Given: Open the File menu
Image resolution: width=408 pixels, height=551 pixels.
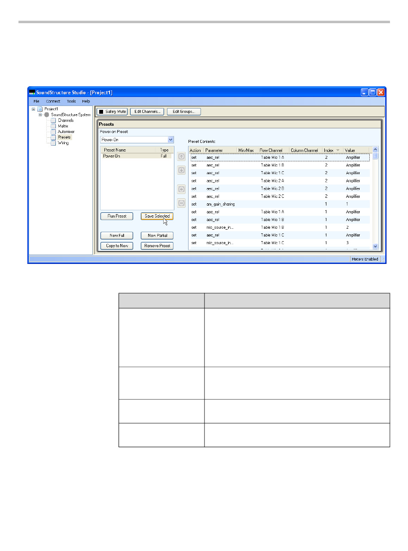Looking at the screenshot, I should pyautogui.click(x=37, y=101).
